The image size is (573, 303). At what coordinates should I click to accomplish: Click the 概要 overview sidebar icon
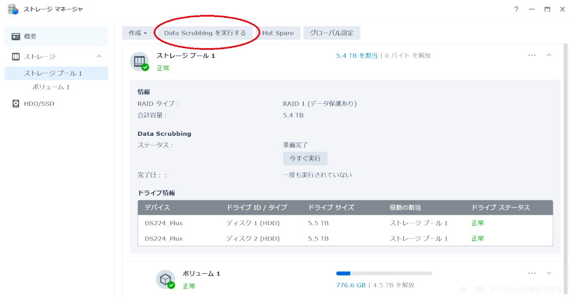15,37
